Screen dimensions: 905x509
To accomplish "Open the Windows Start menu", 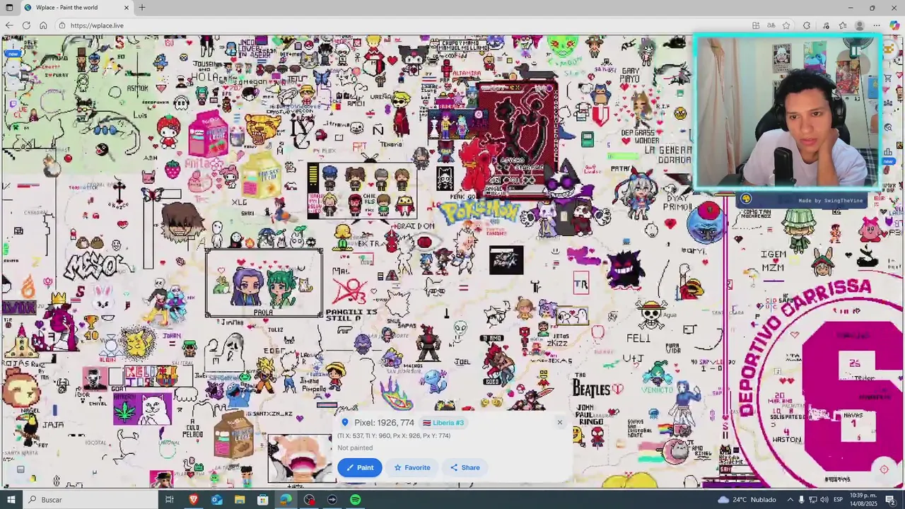I will click(x=11, y=500).
